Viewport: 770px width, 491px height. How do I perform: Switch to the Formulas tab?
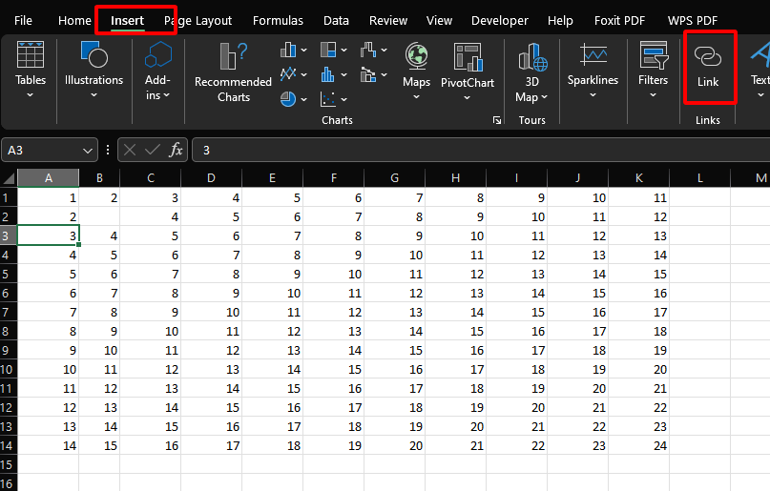278,20
